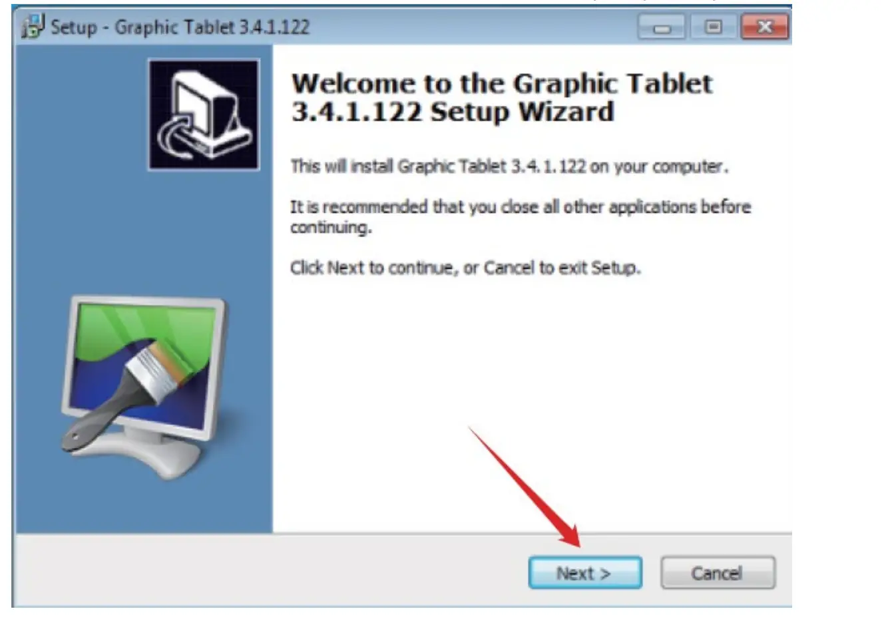Click the 'This will install Graphic Tablet' sentence
Viewport: 886px width, 635px height.
(x=509, y=166)
